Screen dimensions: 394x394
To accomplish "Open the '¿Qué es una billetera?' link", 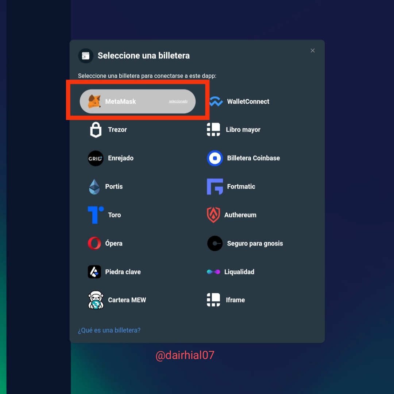I will pos(109,330).
